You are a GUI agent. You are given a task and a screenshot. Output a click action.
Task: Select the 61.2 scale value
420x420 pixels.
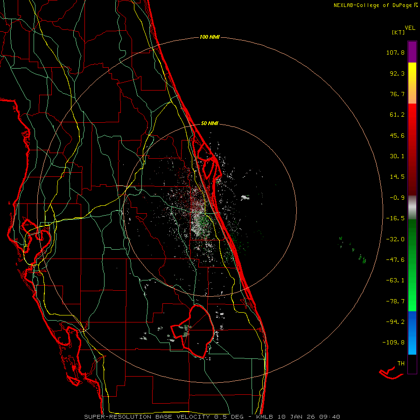coord(397,115)
